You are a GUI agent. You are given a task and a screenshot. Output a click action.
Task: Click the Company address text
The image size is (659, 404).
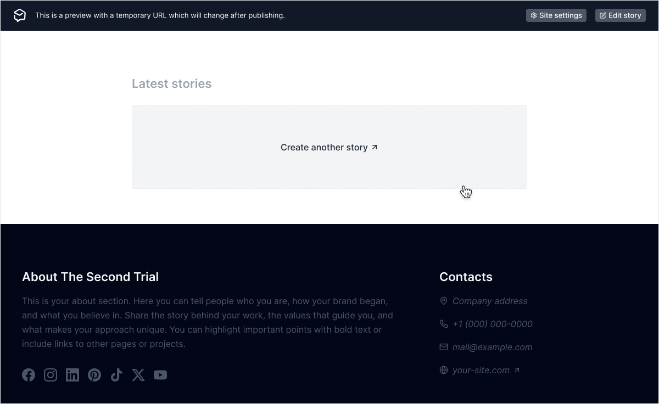click(x=489, y=301)
